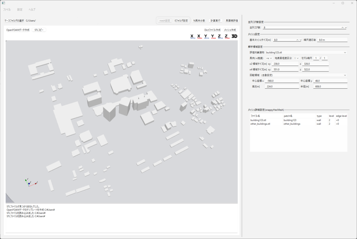Click the 計算実行 button

[215, 21]
